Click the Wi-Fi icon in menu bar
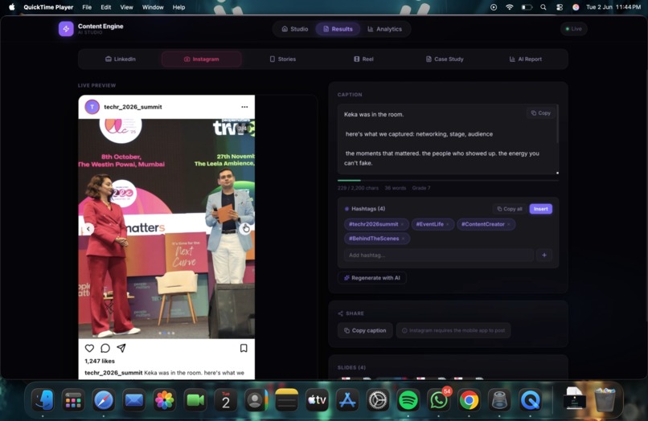The image size is (648, 421). click(510, 7)
